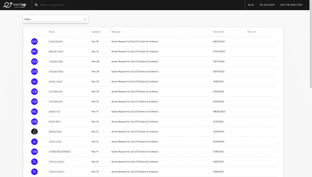The height and width of the screenshot is (177, 312).
Task: Click the VB avatar icon
Action: 35,152
